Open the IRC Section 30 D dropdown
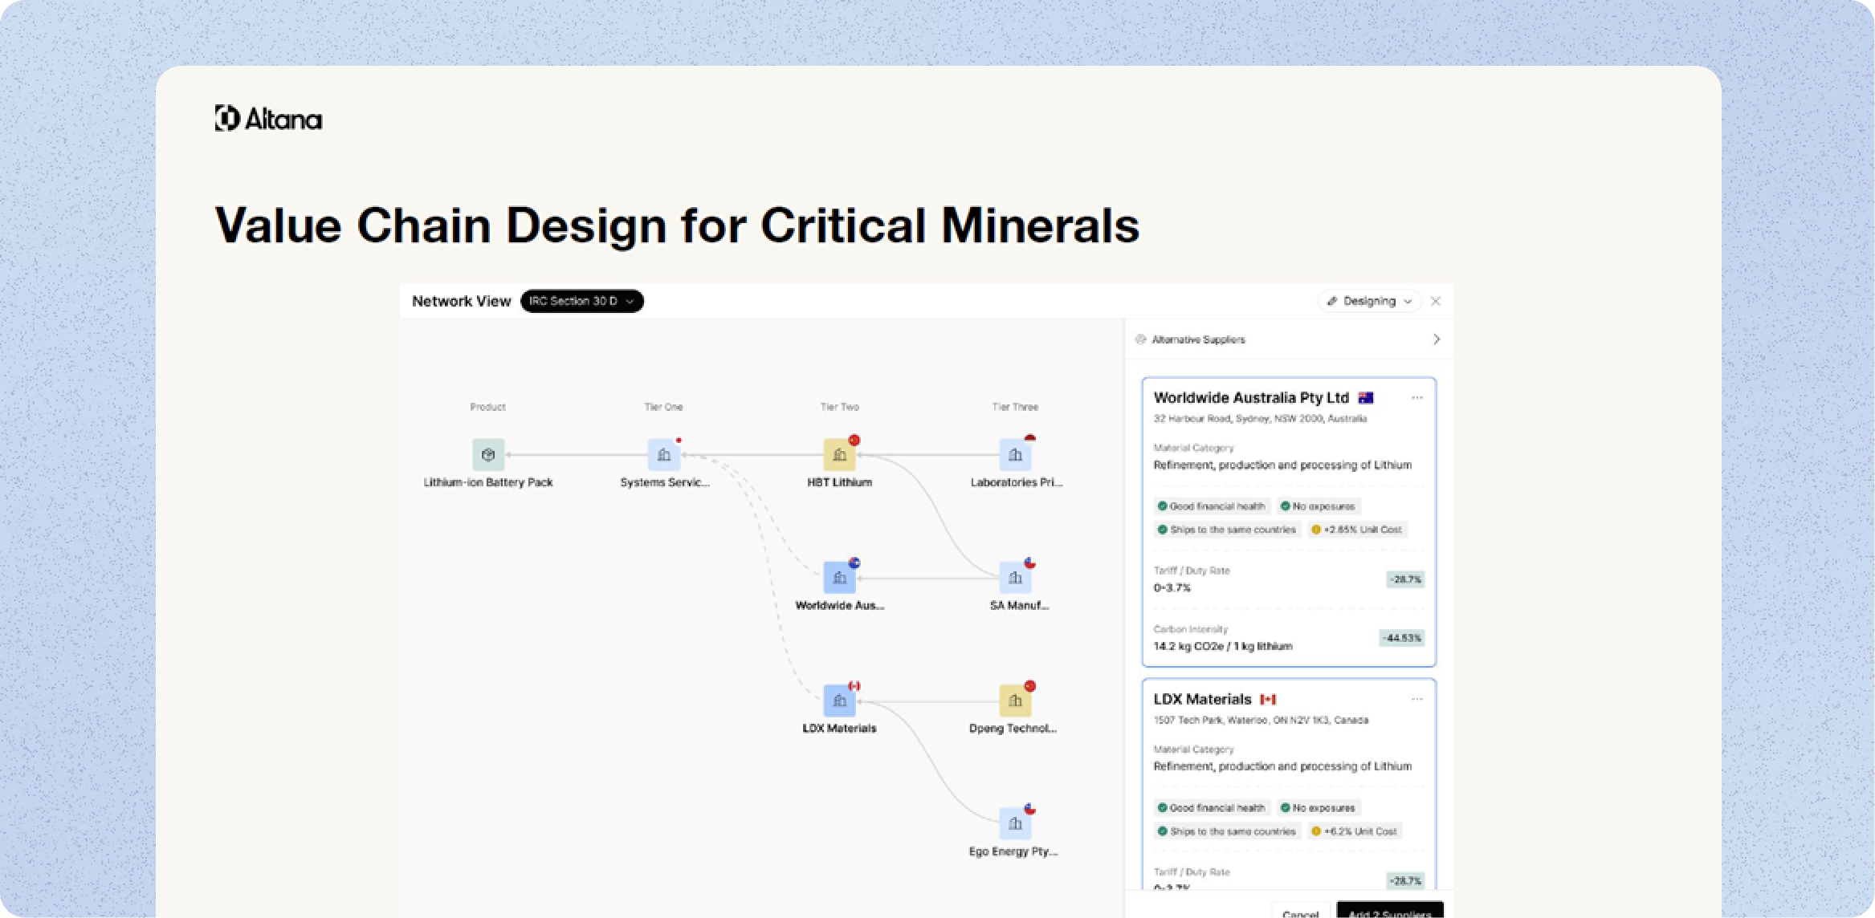1875x918 pixels. pyautogui.click(x=581, y=301)
